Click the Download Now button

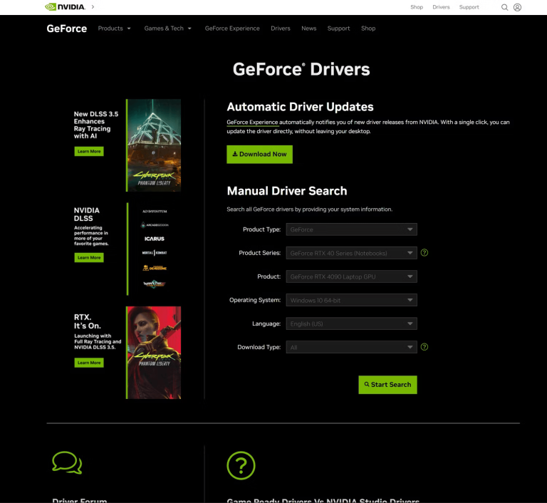[259, 155]
